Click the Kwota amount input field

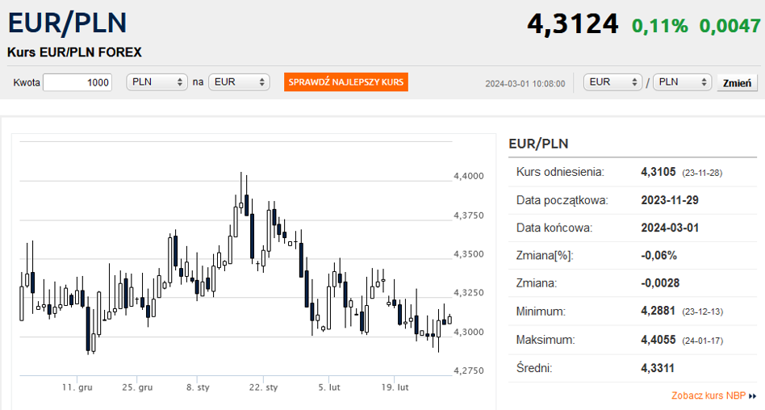(77, 82)
